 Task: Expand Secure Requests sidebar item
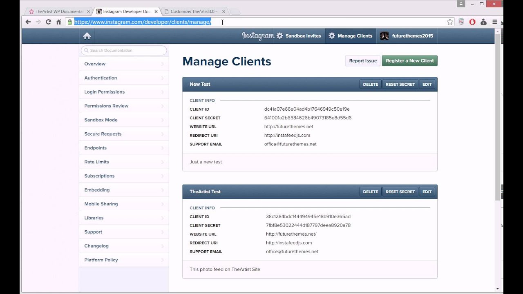(124, 134)
